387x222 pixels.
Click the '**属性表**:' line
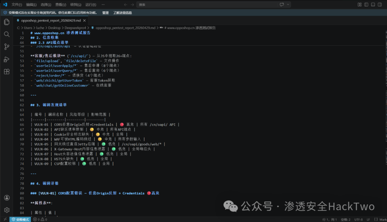click(x=42, y=203)
